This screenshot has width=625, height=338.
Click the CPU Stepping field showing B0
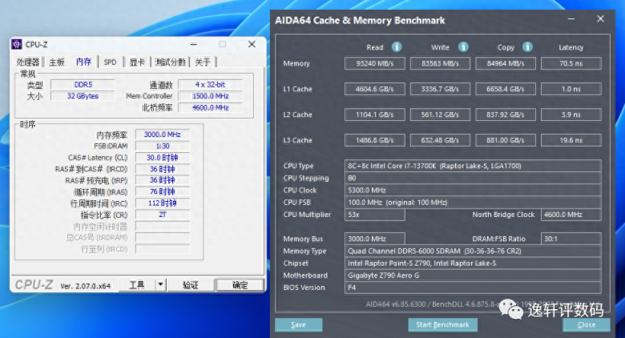[x=473, y=178]
